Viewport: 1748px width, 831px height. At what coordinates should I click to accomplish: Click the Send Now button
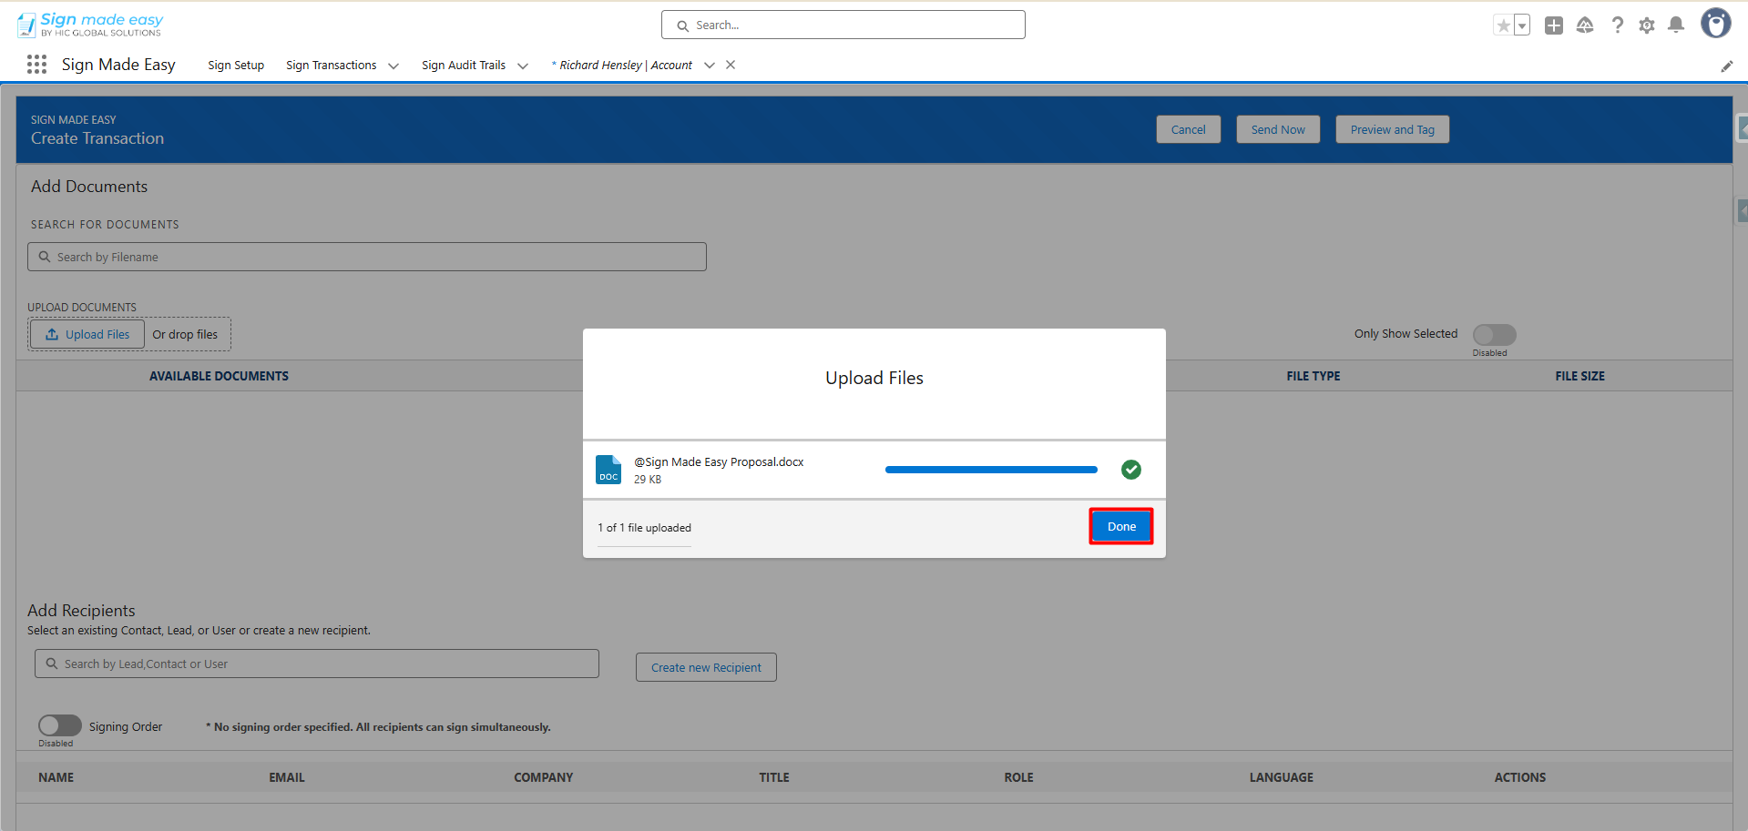(1278, 129)
